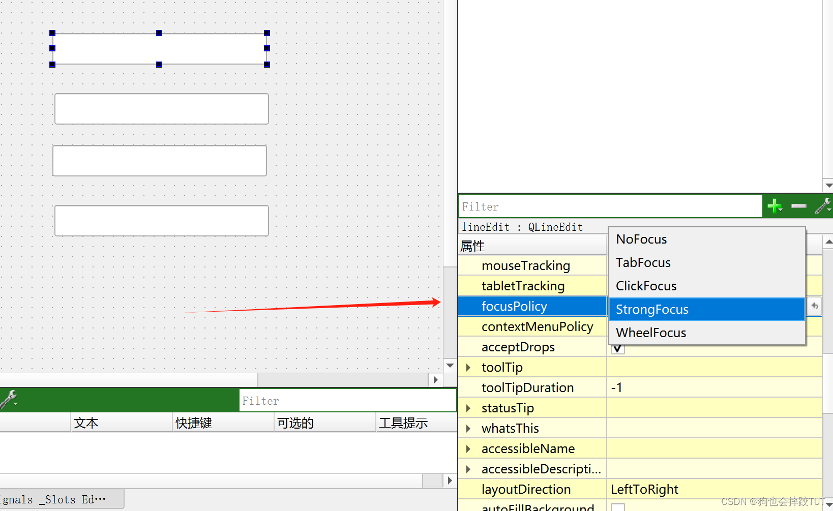Click the 可选的 column header
The height and width of the screenshot is (511, 833).
325,423
